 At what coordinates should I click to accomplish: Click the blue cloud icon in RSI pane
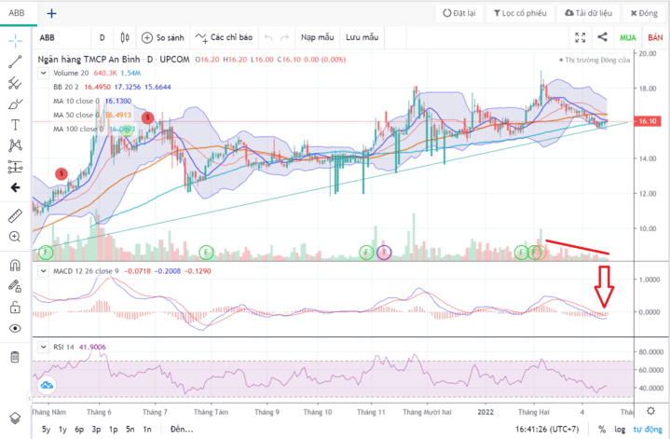[47, 386]
